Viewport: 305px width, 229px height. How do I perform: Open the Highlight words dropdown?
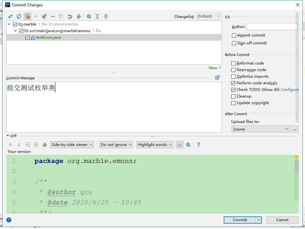tap(155, 145)
